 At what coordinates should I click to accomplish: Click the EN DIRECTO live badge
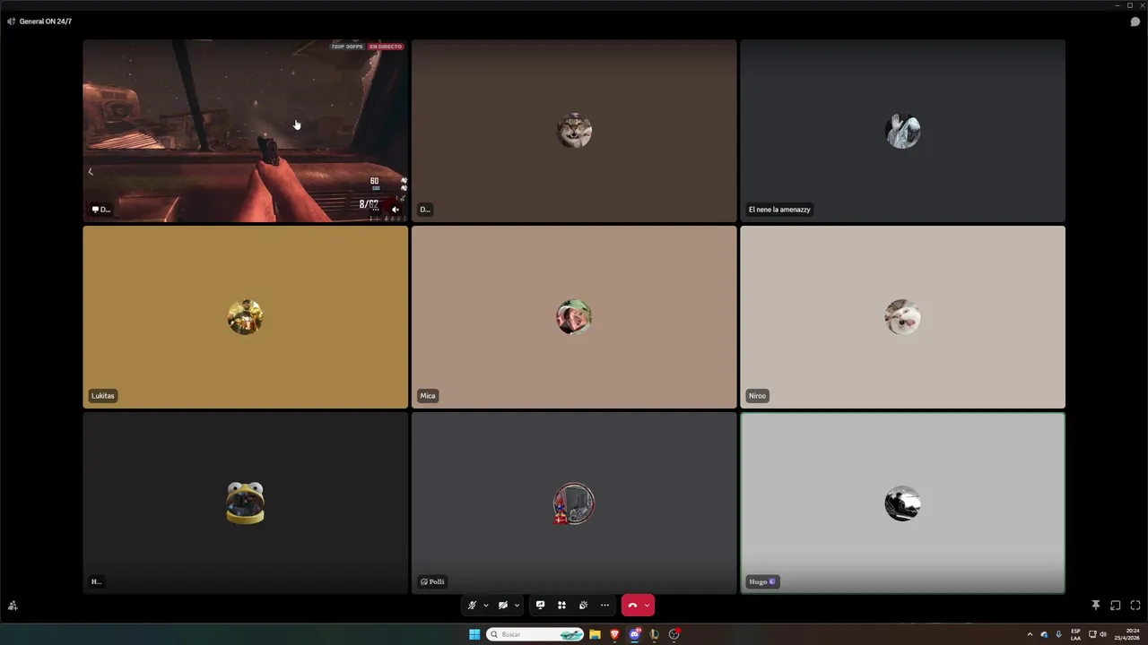pyautogui.click(x=386, y=47)
